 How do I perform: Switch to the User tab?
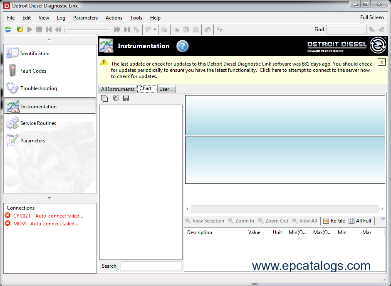[x=166, y=89]
